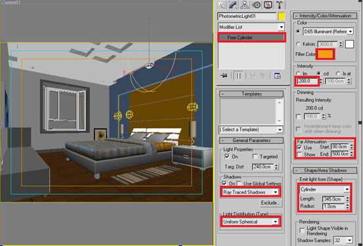Collapse the Shape/Area Shadows rollout header
This screenshot has width=363, height=246.
[x=325, y=170]
